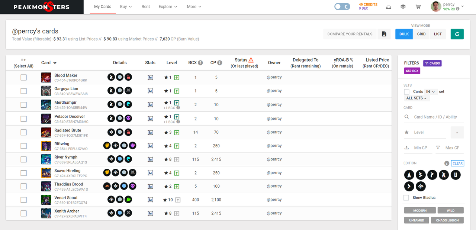Screen dimensions: 476x230
Task: Open the inbox tray icon in header
Action: click(389, 7)
